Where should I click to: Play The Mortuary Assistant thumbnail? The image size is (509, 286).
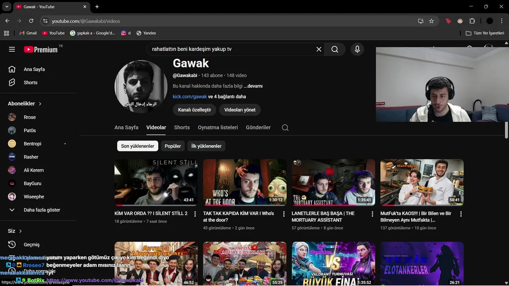[333, 182]
